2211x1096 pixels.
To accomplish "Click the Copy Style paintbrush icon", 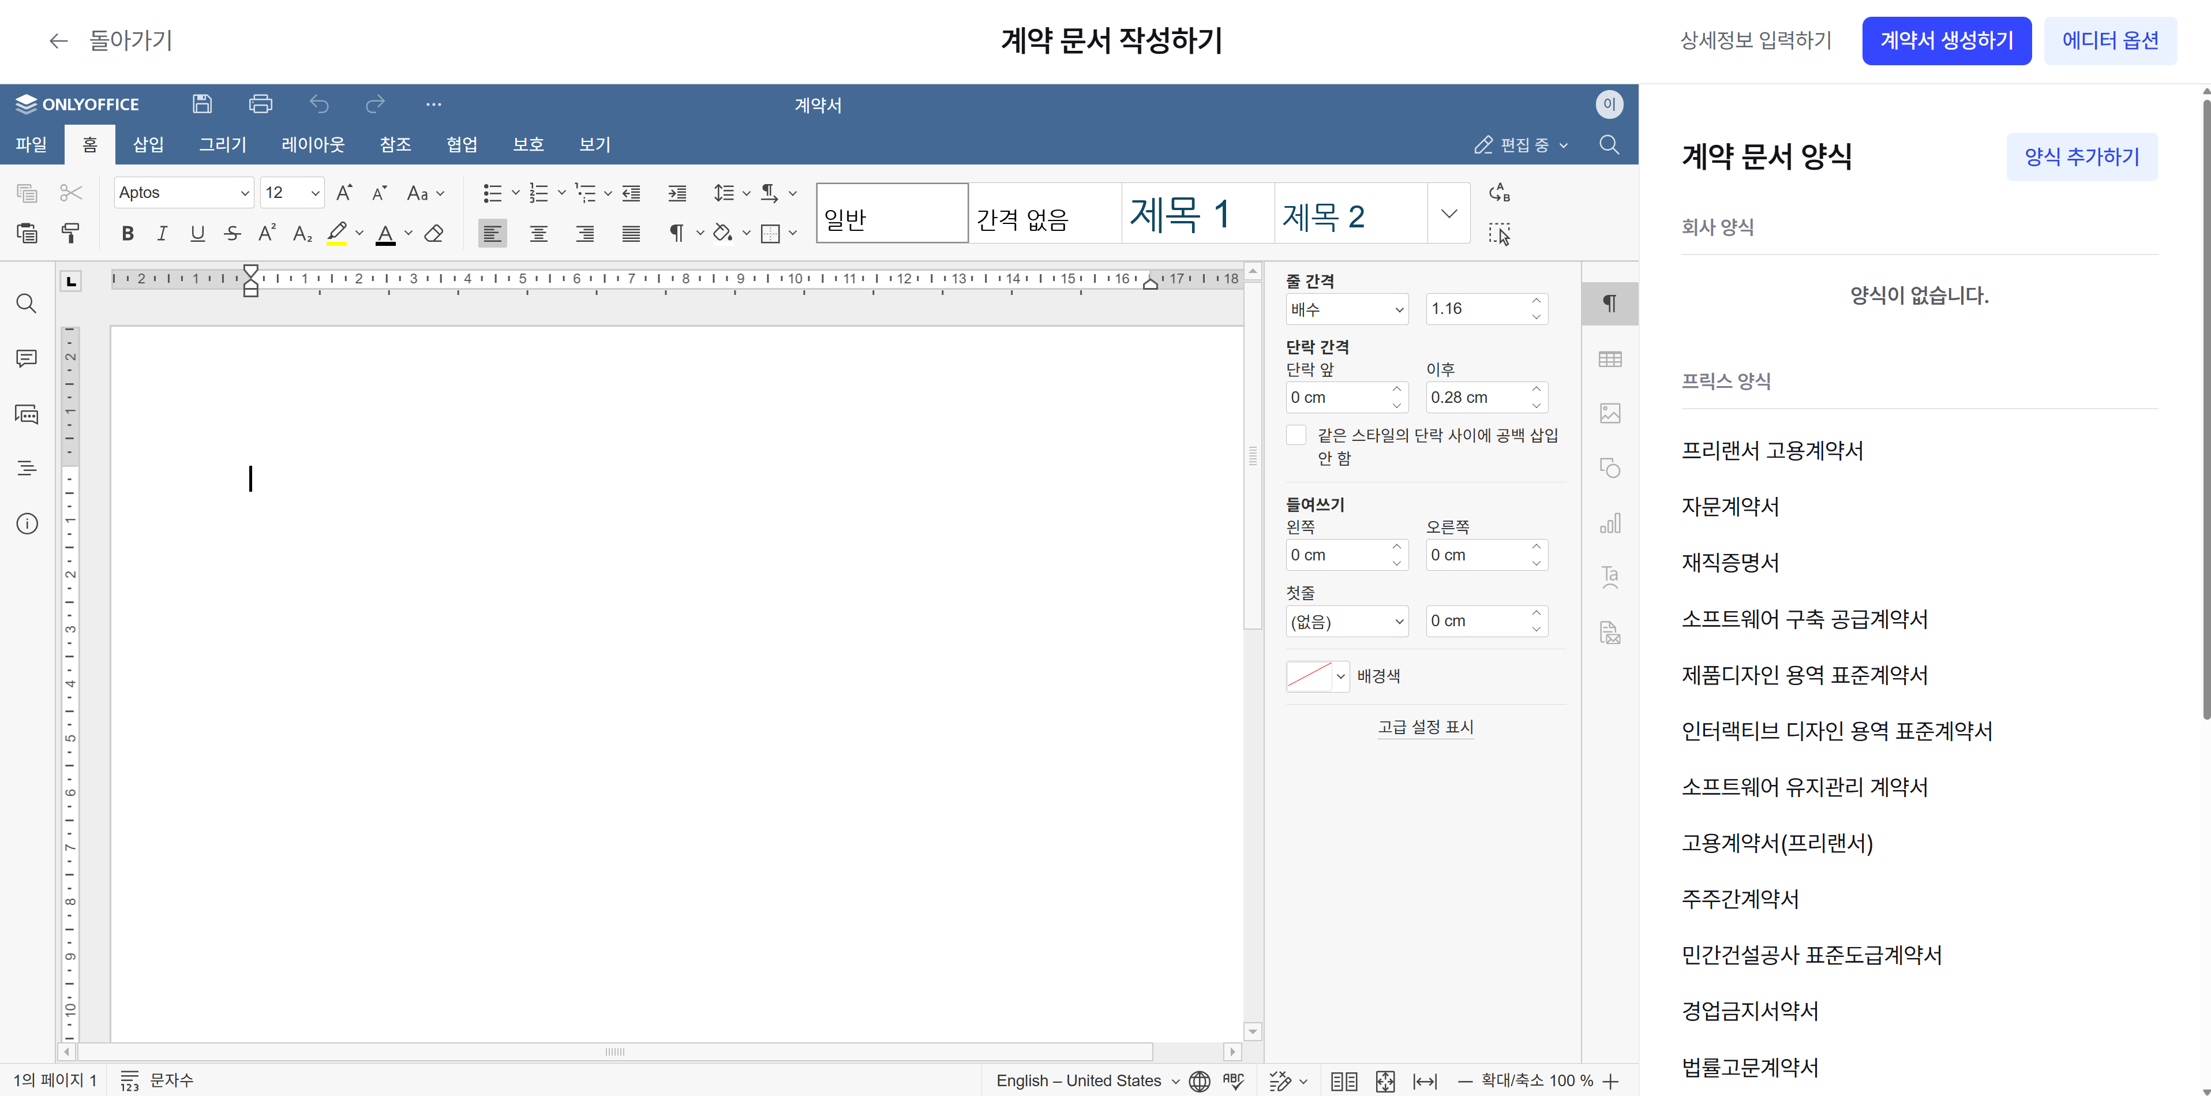I will [x=70, y=233].
